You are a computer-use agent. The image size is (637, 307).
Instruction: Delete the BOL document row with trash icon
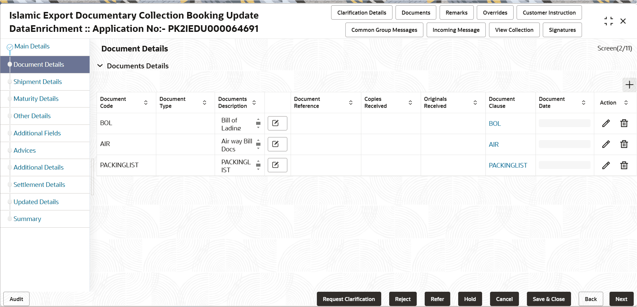click(x=624, y=123)
